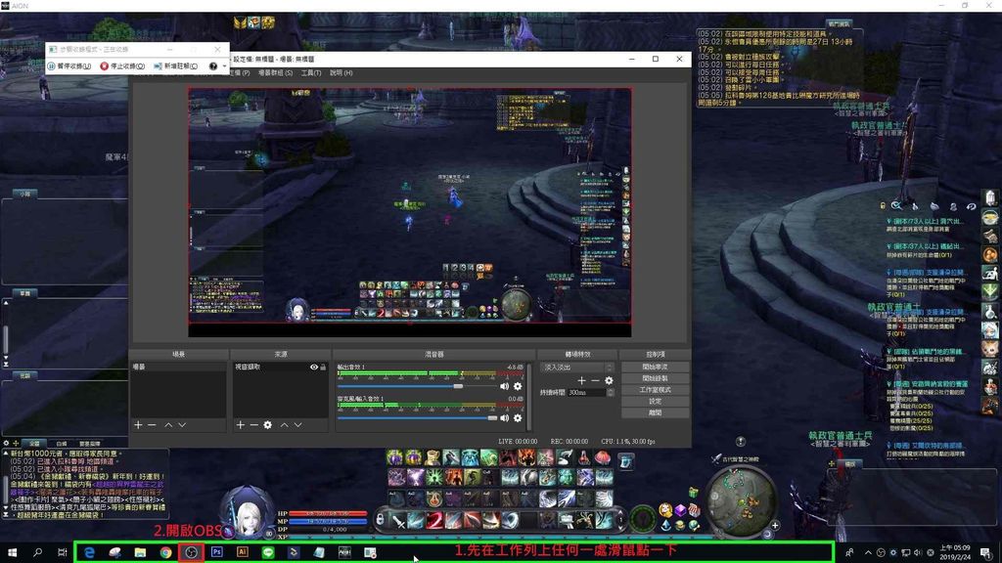Adjust the 麥克風/輸入音效 1 volume slider
Image resolution: width=1002 pixels, height=563 pixels.
493,418
